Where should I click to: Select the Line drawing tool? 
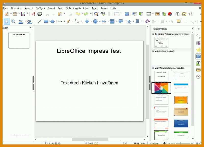[x=40, y=21]
